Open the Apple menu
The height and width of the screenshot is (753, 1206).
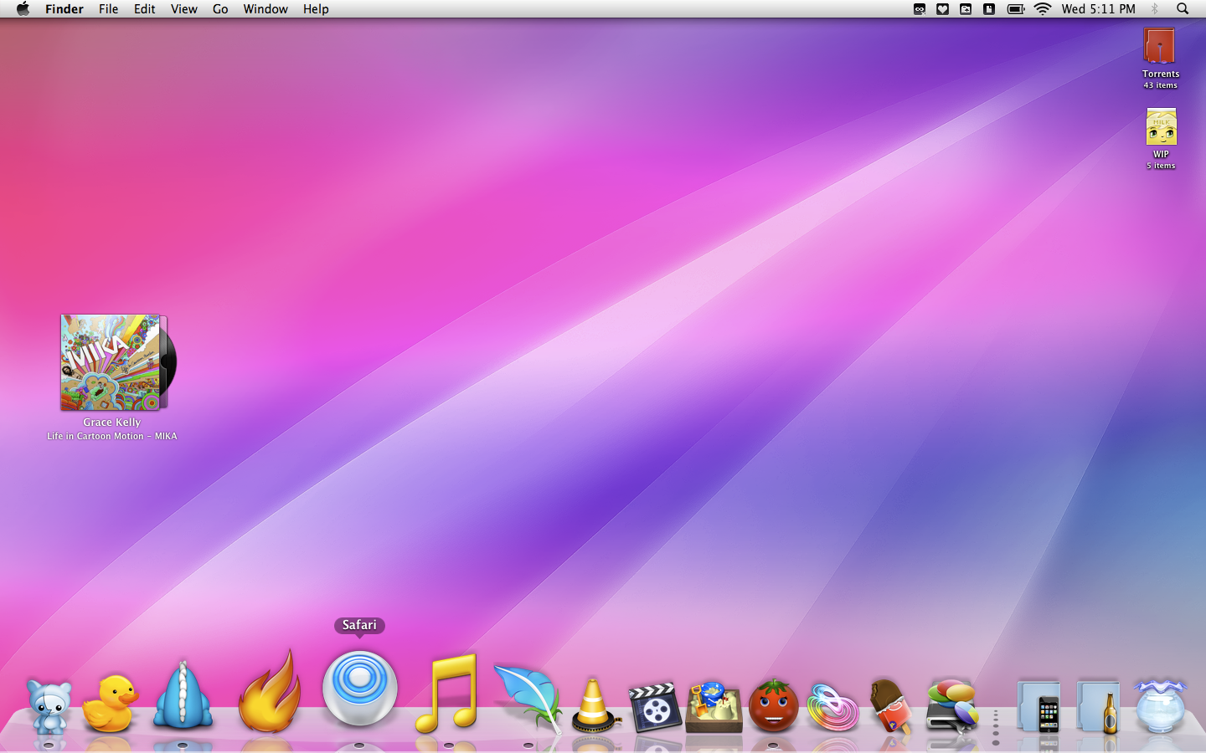[23, 9]
